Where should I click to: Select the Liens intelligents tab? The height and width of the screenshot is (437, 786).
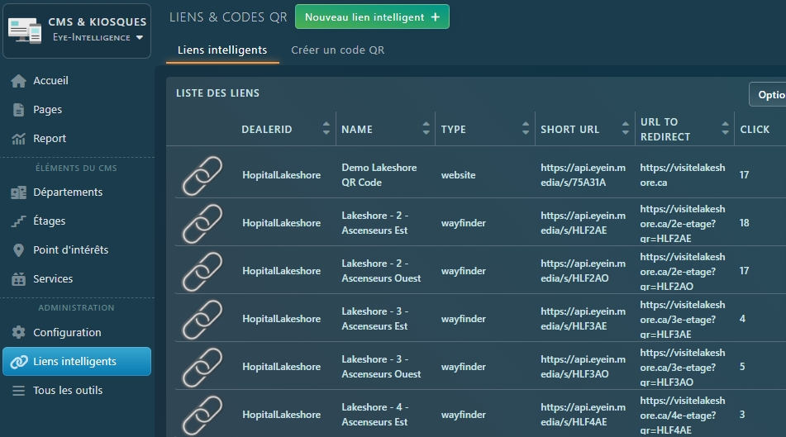(x=222, y=50)
